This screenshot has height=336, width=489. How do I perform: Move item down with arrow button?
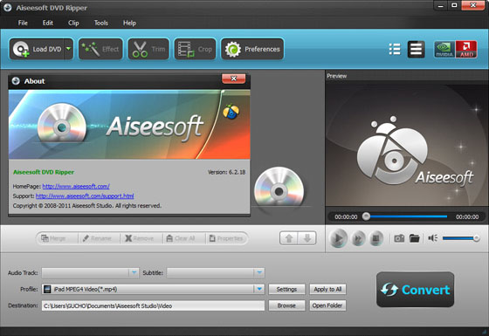coord(307,238)
